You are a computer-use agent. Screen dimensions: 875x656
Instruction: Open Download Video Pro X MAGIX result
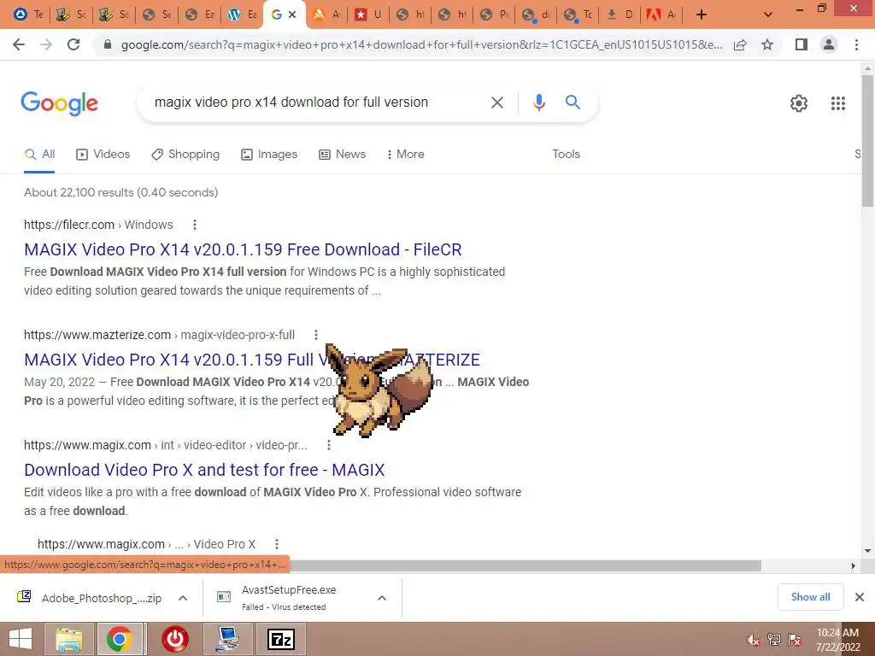[x=204, y=470]
